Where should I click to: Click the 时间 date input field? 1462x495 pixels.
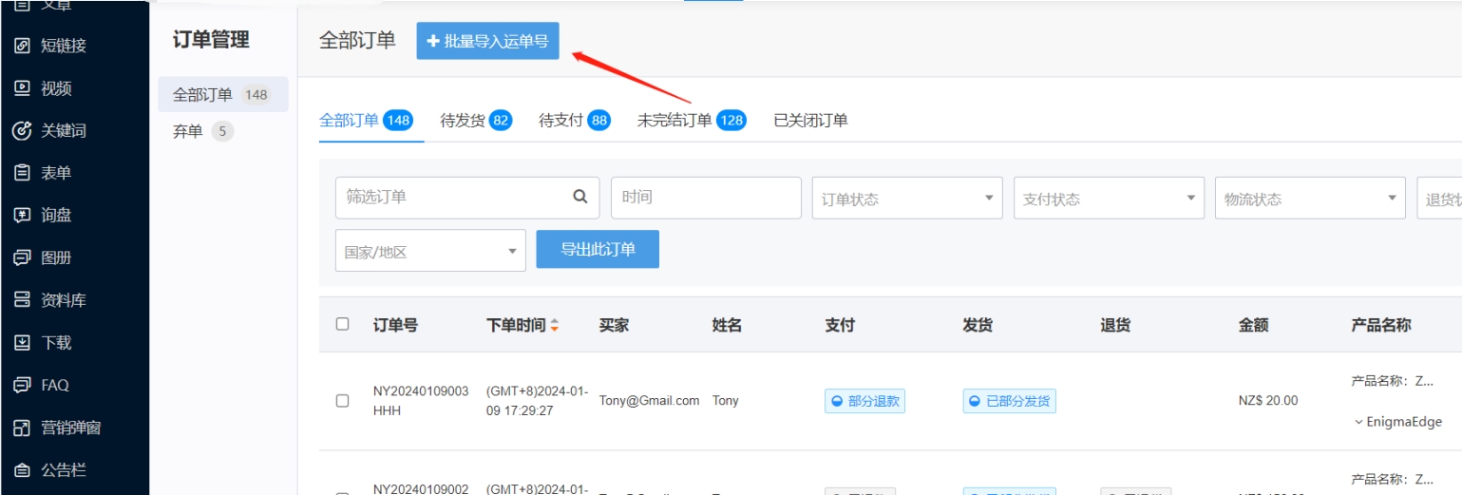tap(705, 198)
